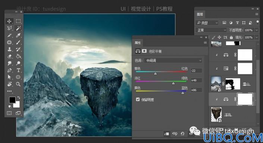Toggle the artboard nesting lock
263x143 pixels.
pyautogui.click(x=225, y=37)
